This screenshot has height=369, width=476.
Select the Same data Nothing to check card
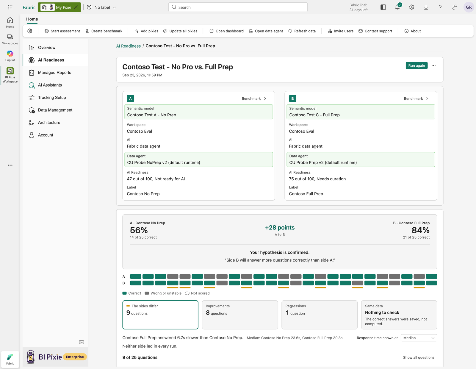click(399, 315)
